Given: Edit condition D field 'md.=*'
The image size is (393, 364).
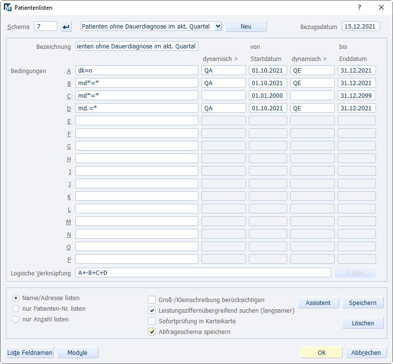Looking at the screenshot, I should pyautogui.click(x=137, y=108).
